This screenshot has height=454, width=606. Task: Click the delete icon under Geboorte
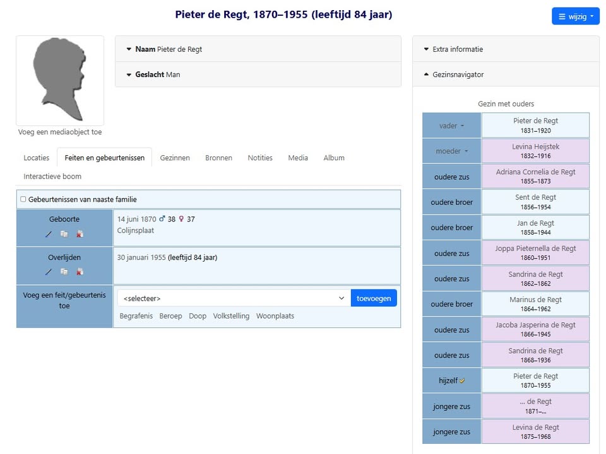pos(80,234)
